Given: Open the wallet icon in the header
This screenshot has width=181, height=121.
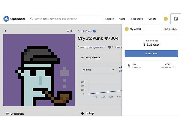Looking at the screenshot, I should coord(176,19).
